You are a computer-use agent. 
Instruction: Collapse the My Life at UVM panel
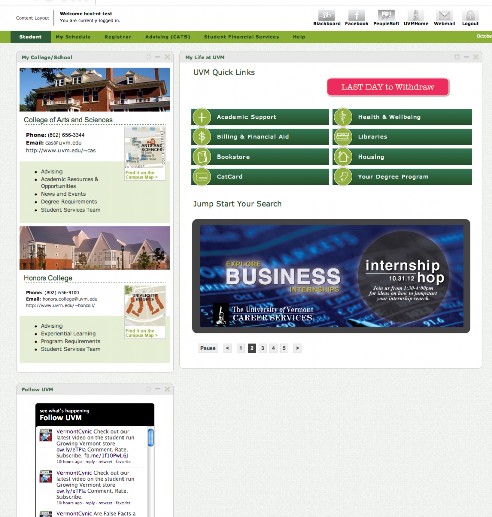(466, 57)
